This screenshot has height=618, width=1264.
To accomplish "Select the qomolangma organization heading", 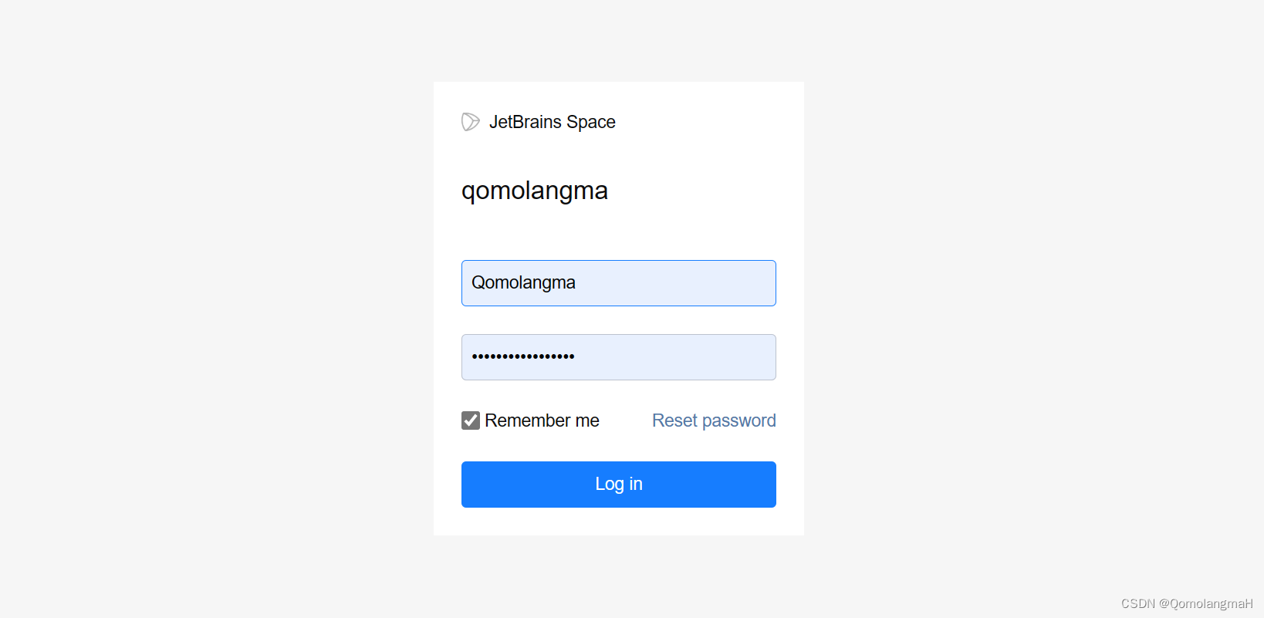I will click(x=535, y=191).
